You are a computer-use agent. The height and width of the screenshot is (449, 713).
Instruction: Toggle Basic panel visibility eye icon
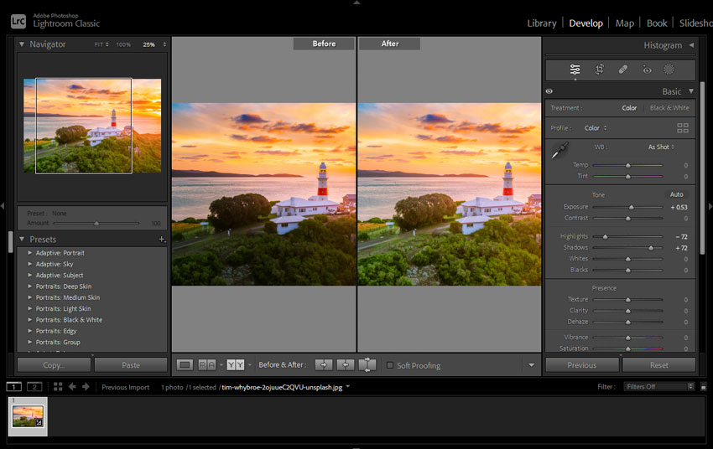549,91
